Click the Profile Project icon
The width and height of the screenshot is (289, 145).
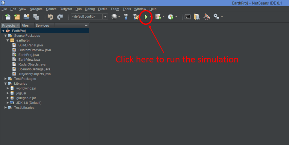[170, 17]
